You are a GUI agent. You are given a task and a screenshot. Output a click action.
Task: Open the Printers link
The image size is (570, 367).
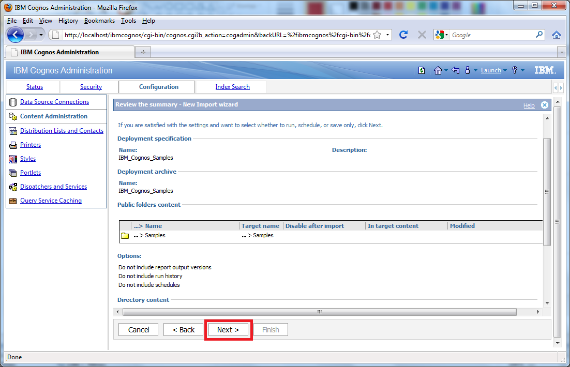[31, 145]
